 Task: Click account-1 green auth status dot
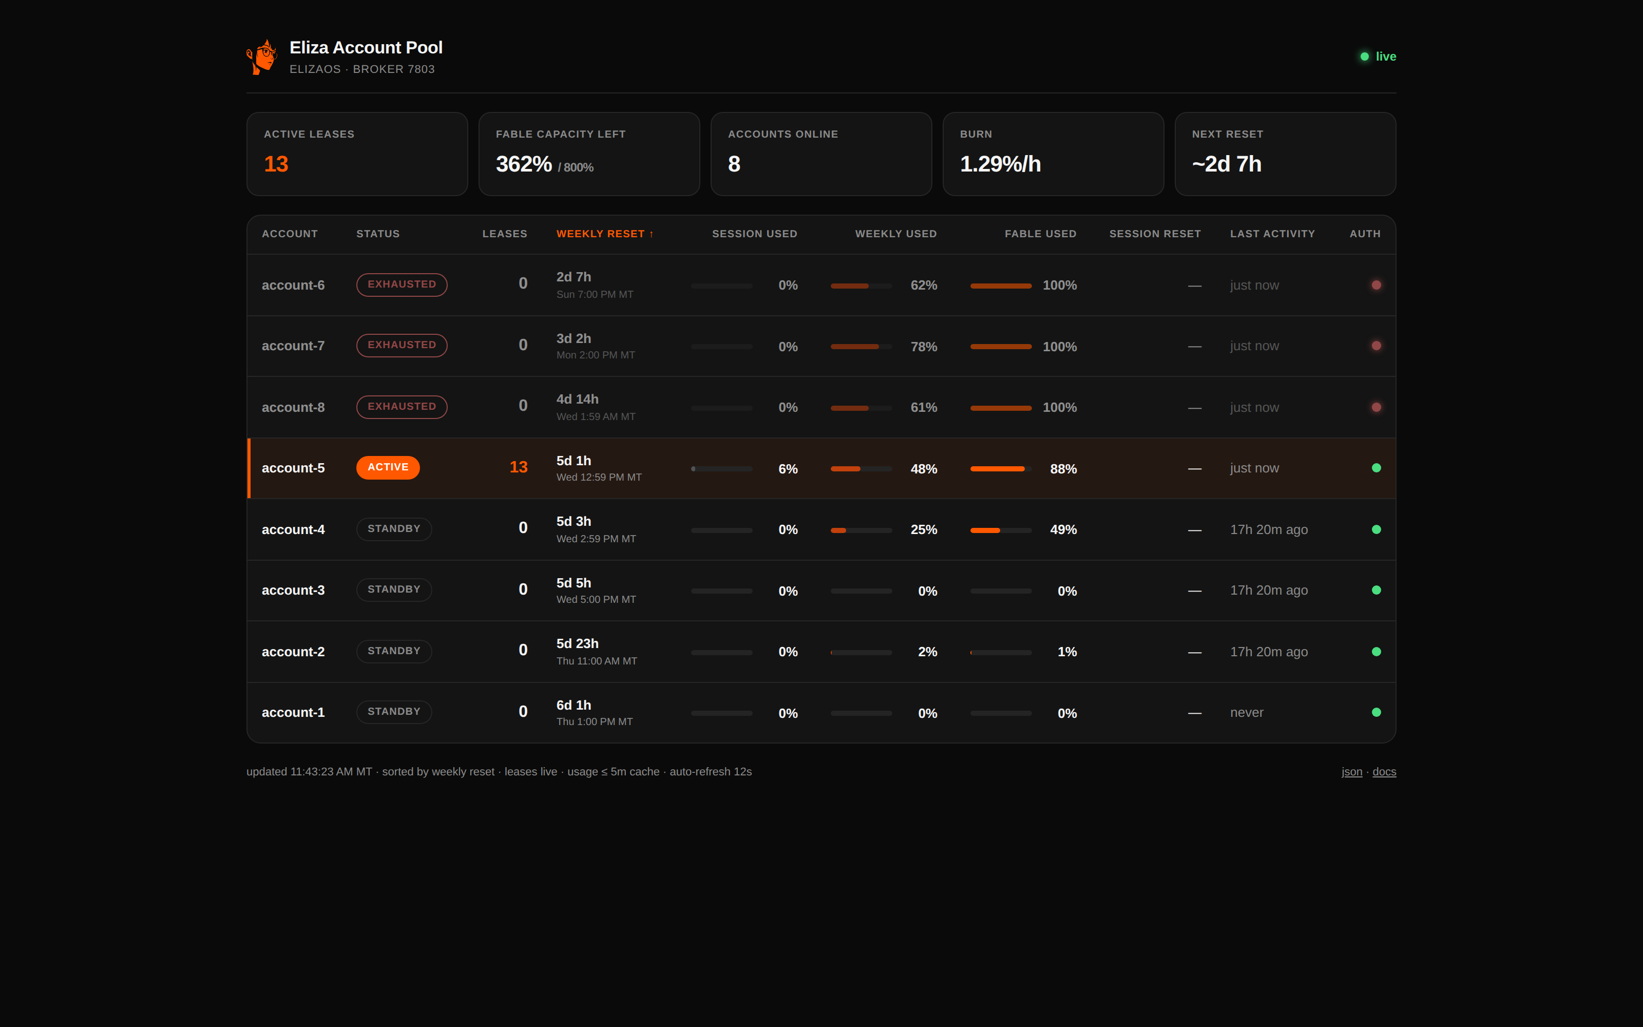(x=1376, y=713)
